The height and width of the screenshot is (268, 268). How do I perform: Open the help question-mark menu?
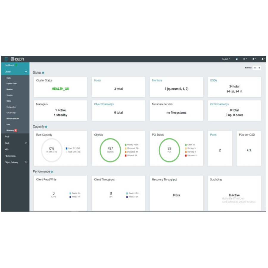(244, 59)
